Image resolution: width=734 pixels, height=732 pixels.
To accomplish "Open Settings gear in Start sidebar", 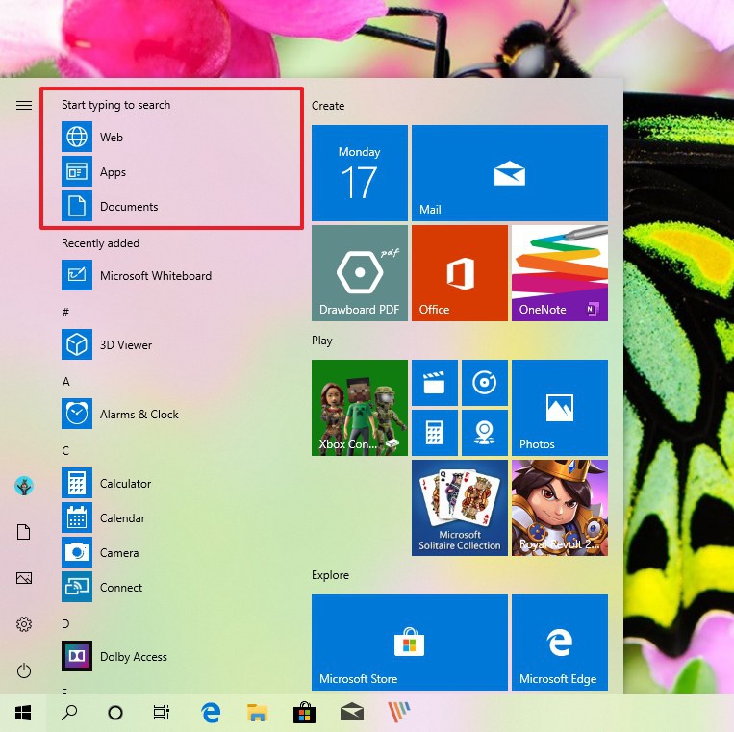I will click(24, 624).
